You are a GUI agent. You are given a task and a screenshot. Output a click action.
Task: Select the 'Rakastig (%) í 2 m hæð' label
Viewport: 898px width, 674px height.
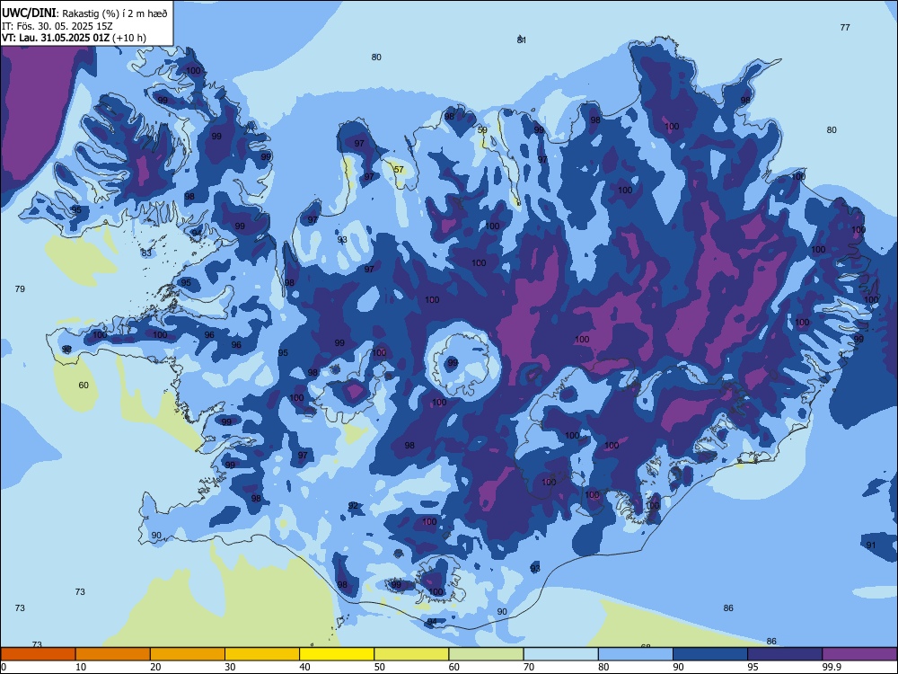click(x=115, y=13)
